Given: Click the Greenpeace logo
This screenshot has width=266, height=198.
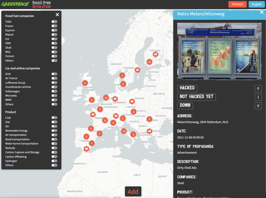Looking at the screenshot, I should point(15,4).
